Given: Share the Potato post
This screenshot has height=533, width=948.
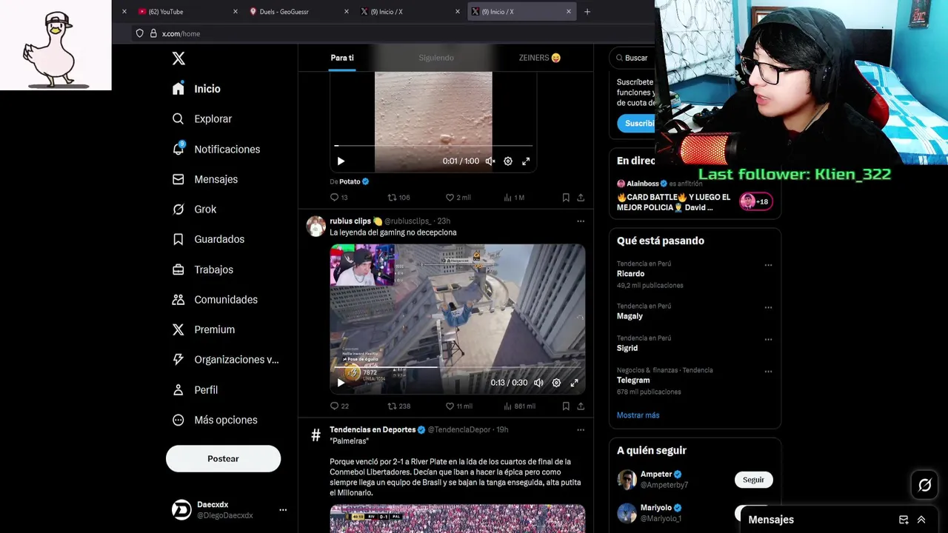Looking at the screenshot, I should 581,198.
